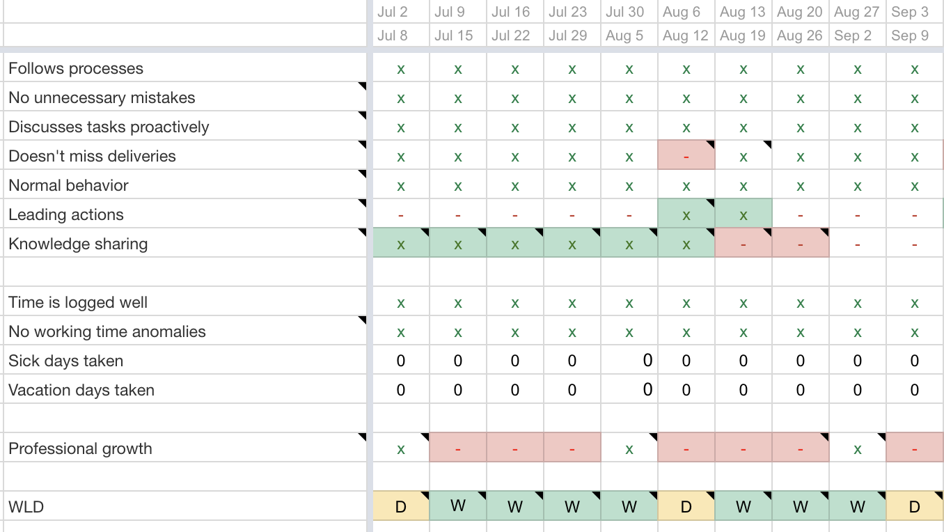Click Vacation days taken value under Aug 6

tap(686, 390)
